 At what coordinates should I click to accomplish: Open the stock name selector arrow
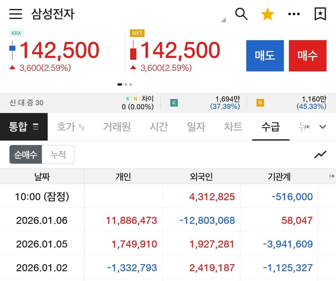223,20
